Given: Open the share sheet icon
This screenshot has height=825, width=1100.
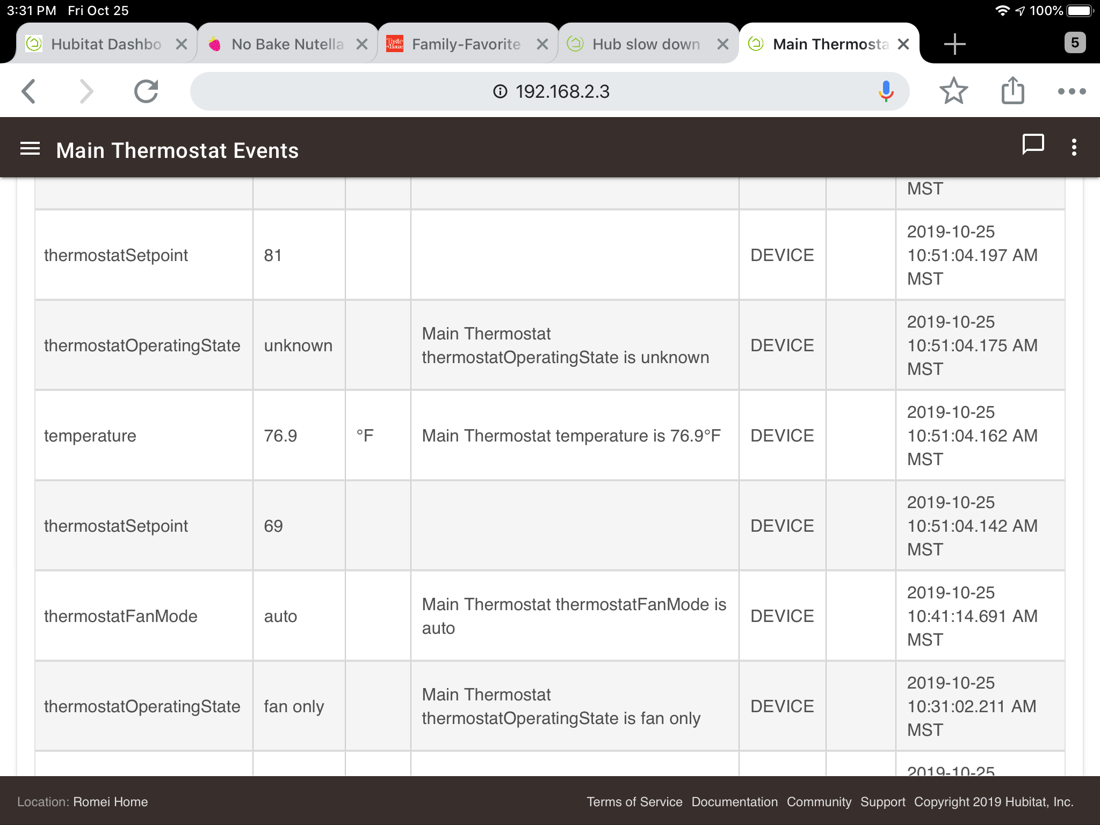Looking at the screenshot, I should [1012, 90].
